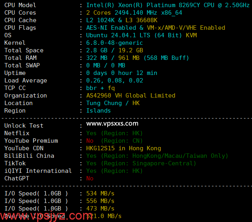Click the 'OS' label

(x=8, y=35)
